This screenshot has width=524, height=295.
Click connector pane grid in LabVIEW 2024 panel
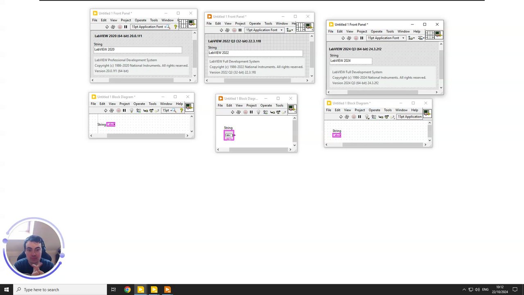pos(429,34)
